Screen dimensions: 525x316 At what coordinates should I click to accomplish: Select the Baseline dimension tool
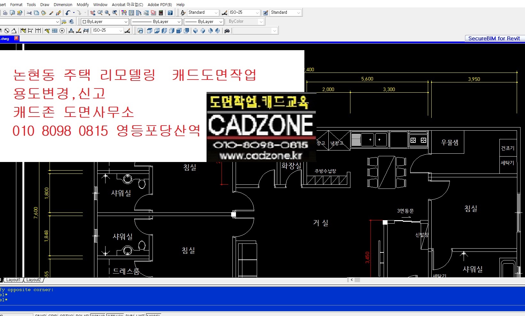30,31
